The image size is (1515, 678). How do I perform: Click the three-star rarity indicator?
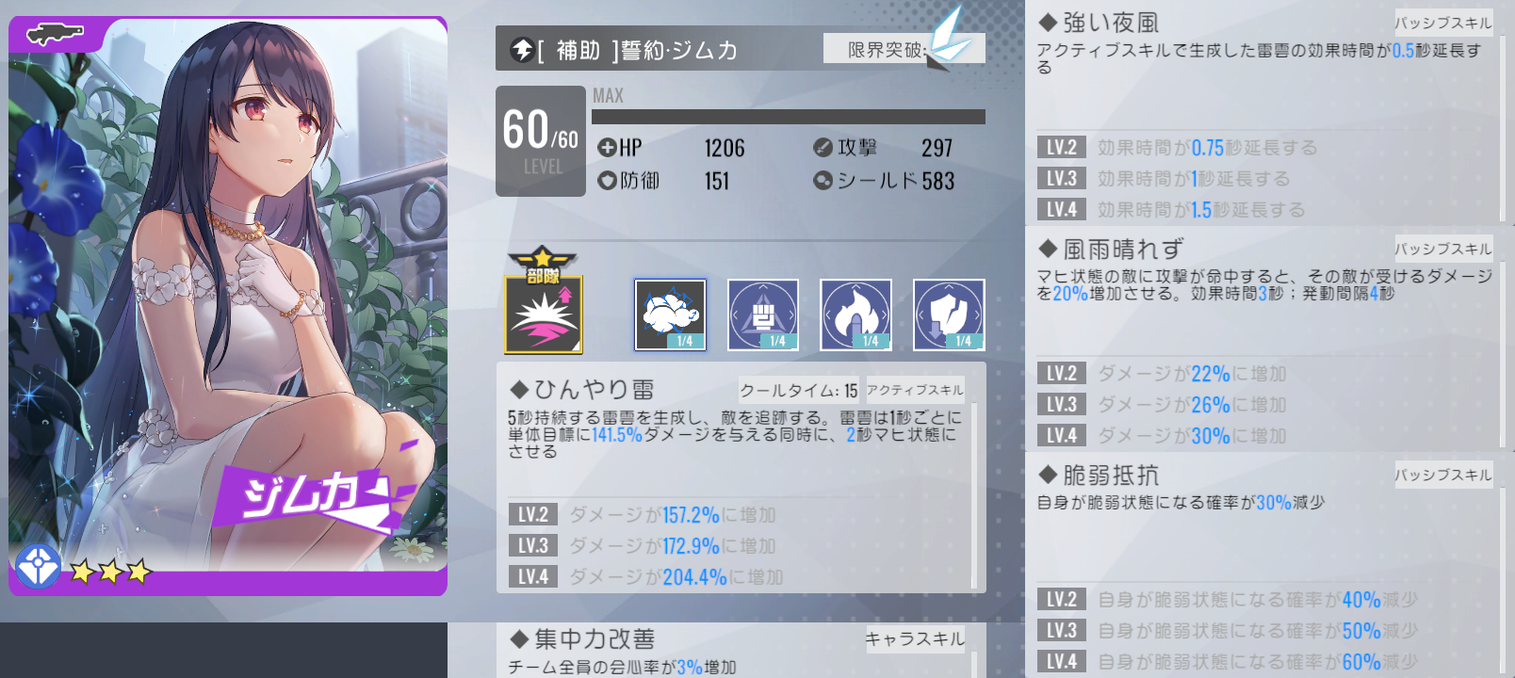110,571
